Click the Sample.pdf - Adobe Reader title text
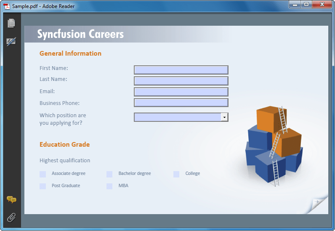335x231 pixels. click(x=43, y=6)
